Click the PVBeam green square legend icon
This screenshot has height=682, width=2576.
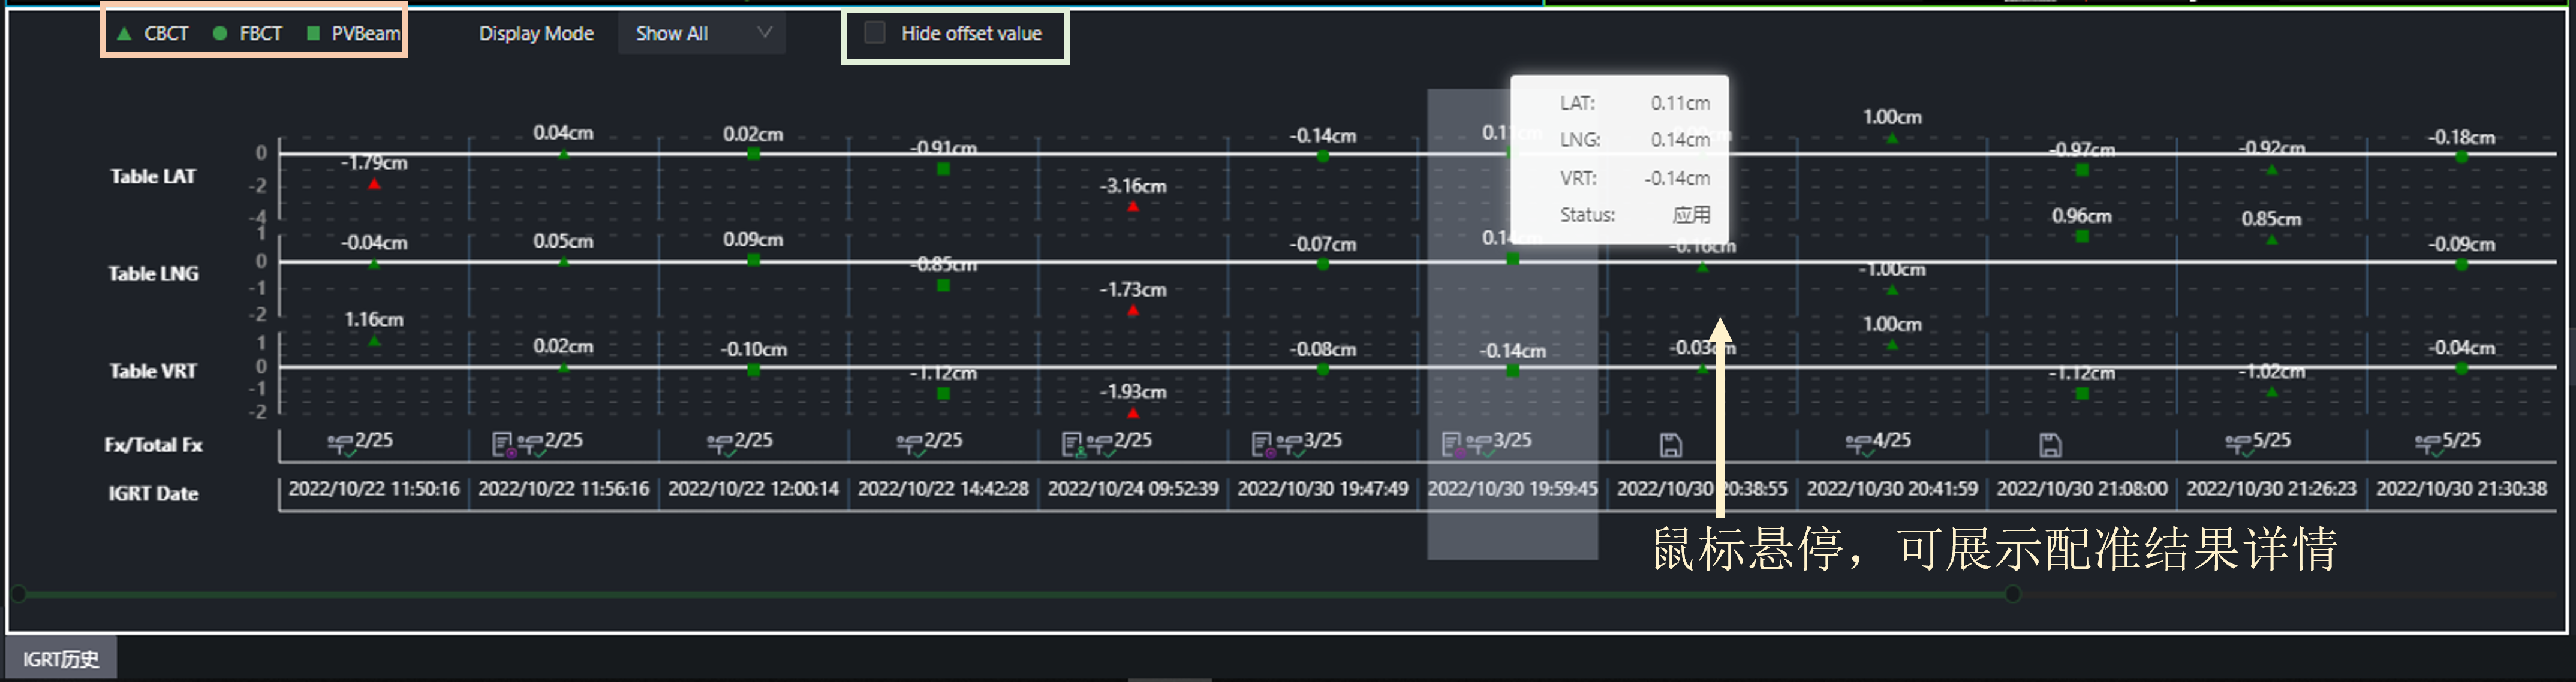point(313,34)
